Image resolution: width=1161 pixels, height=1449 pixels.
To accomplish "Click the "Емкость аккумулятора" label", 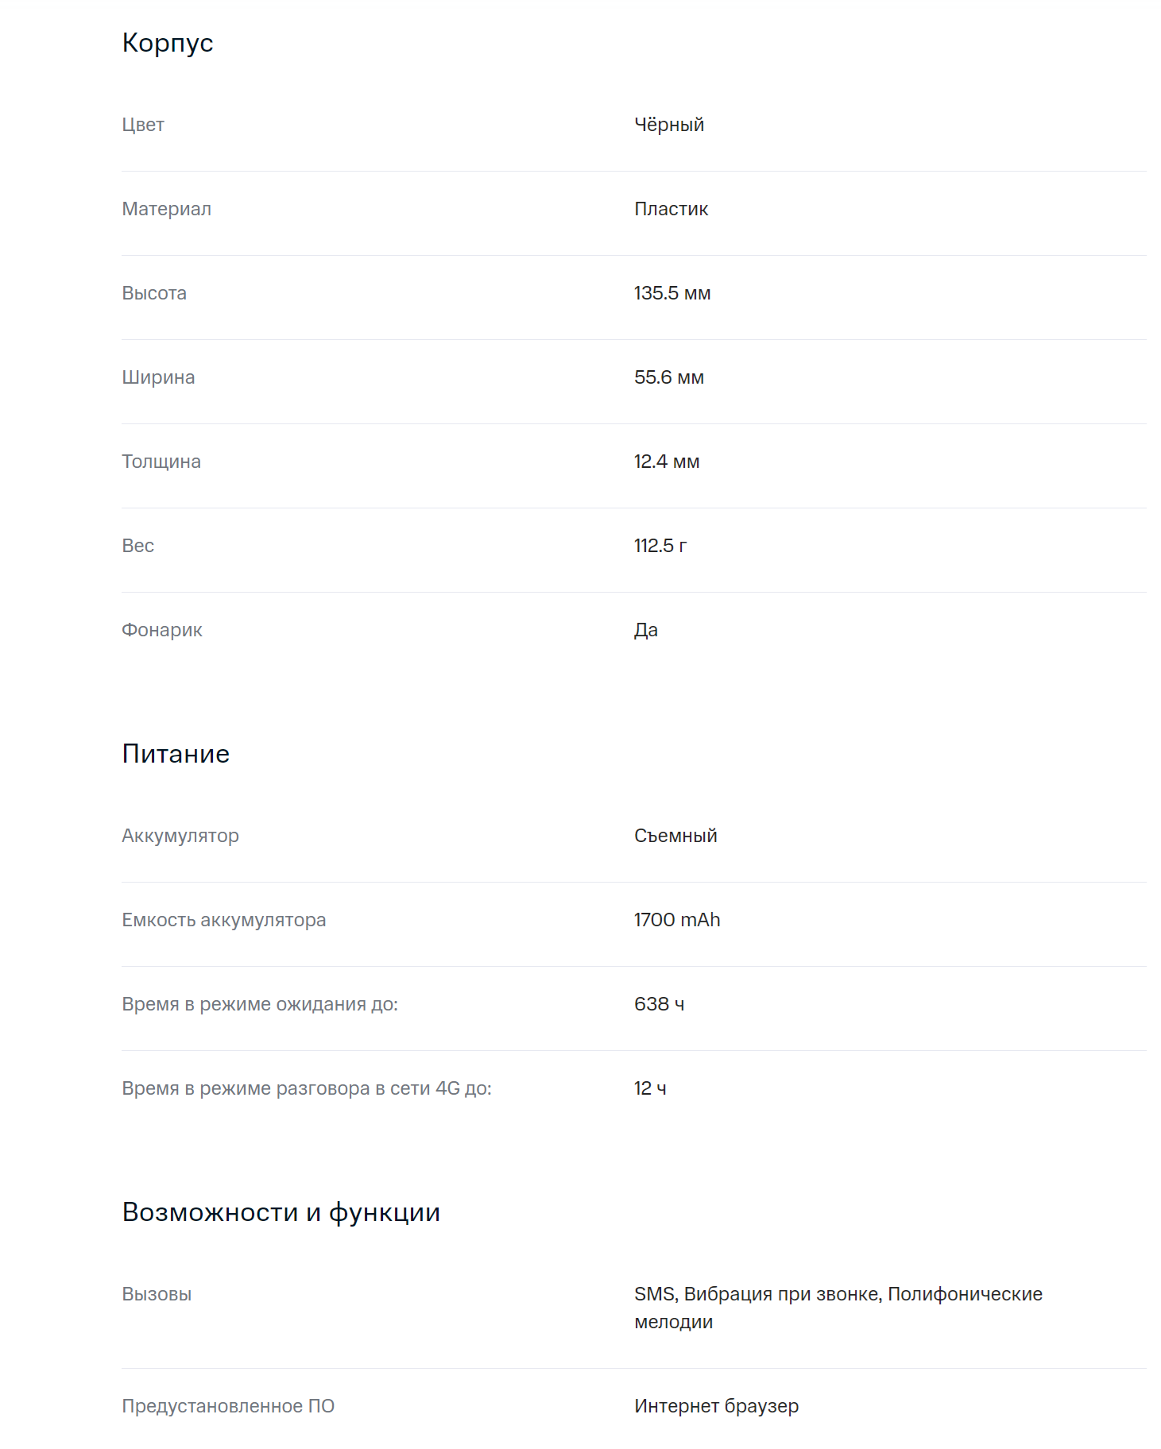I will click(x=224, y=920).
